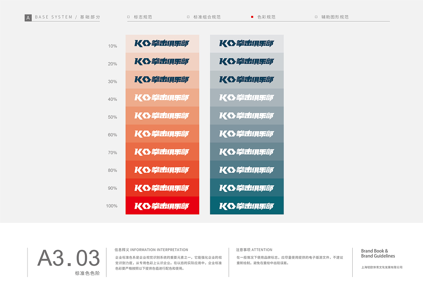
Task: Pick the 80% red tint swatch
Action: [162, 169]
